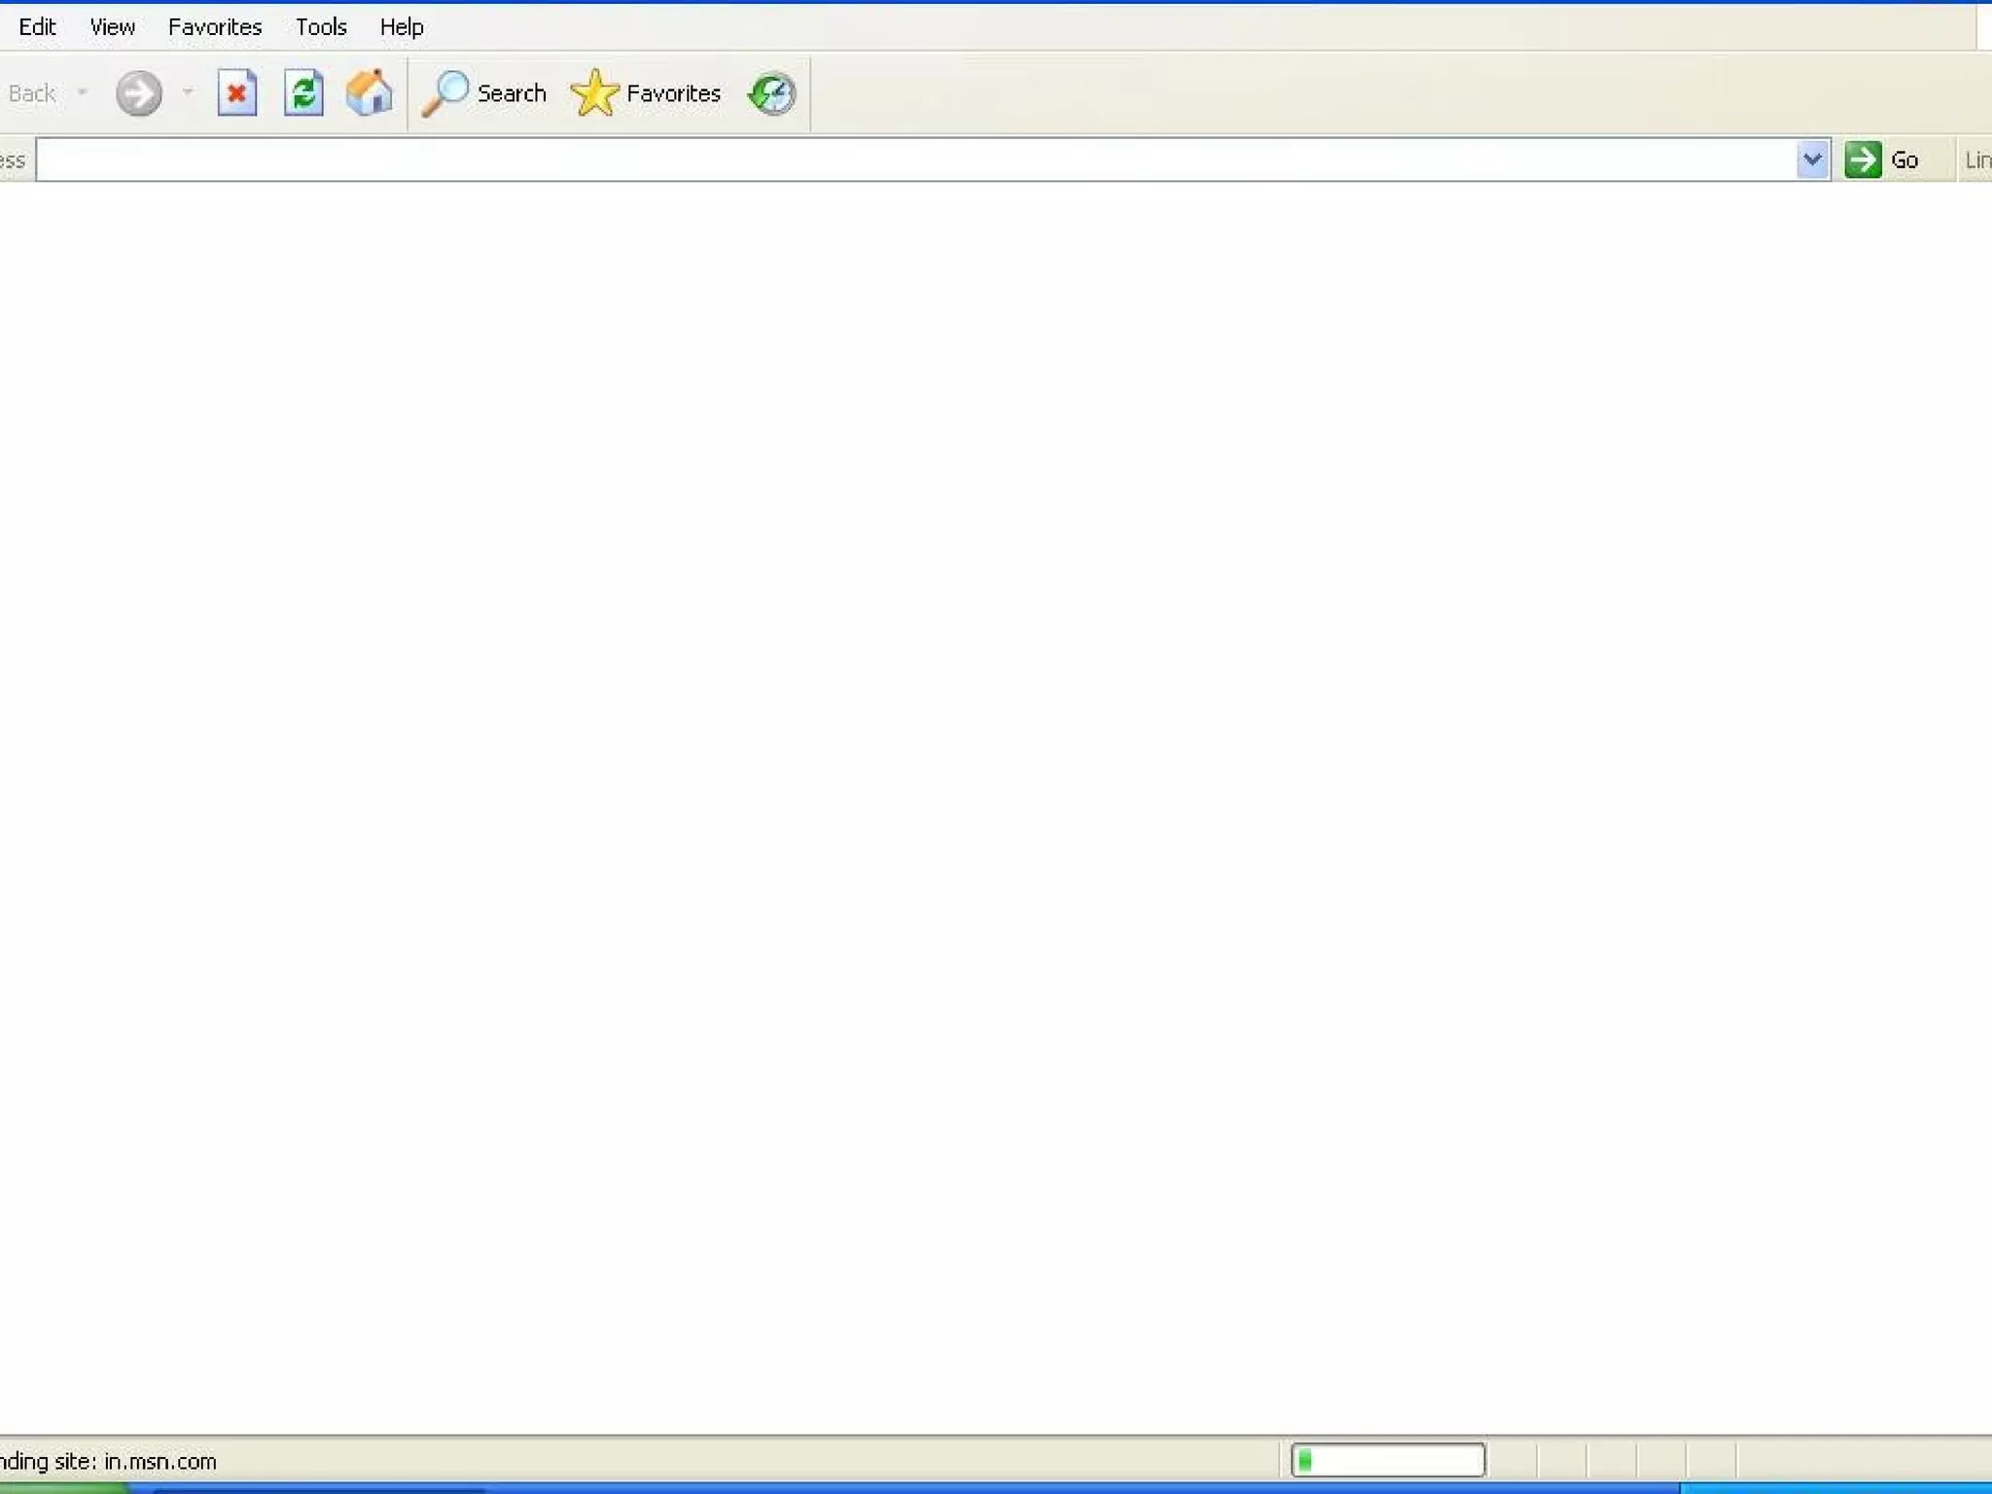Stop page loading with red X icon

236,93
